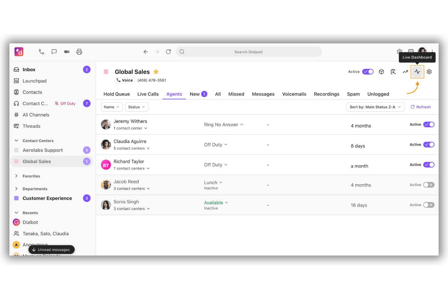The width and height of the screenshot is (448, 299).
Task: Switch to the Hold Queue tab
Action: [117, 94]
